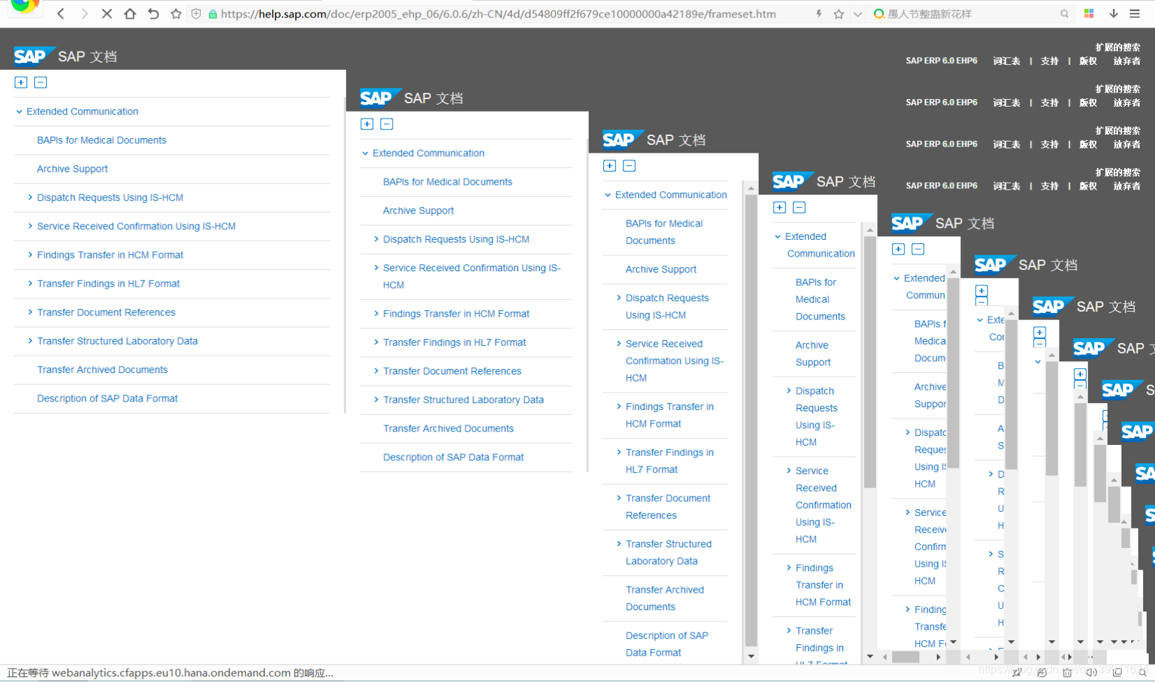Screen dimensions: 1155x682
Task: Open Transfer Archived Documents in third frame
Action: pos(665,598)
